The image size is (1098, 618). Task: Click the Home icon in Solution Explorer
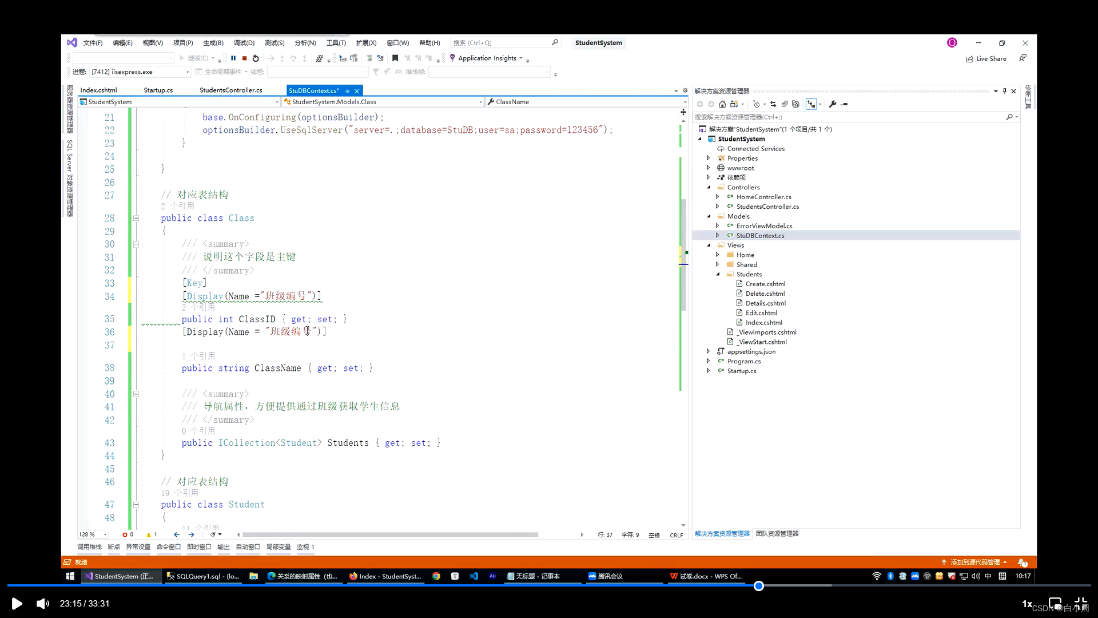point(722,104)
